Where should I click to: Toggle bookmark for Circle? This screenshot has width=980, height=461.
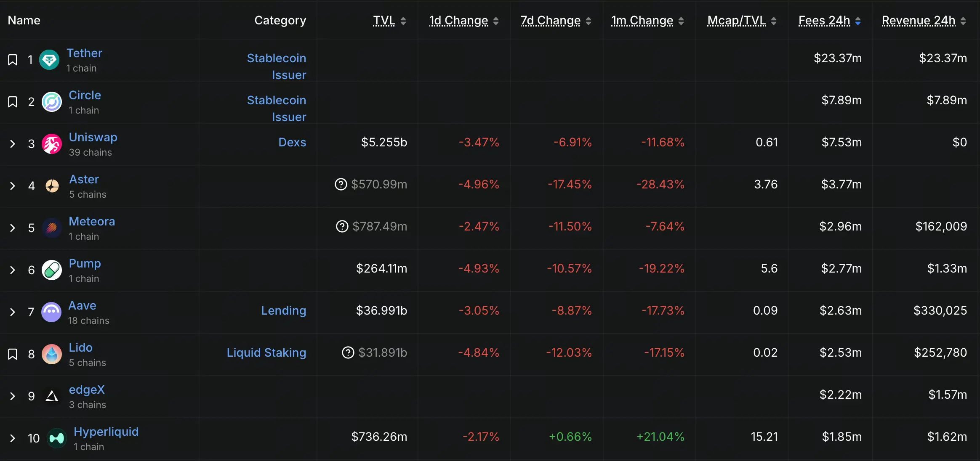(13, 102)
